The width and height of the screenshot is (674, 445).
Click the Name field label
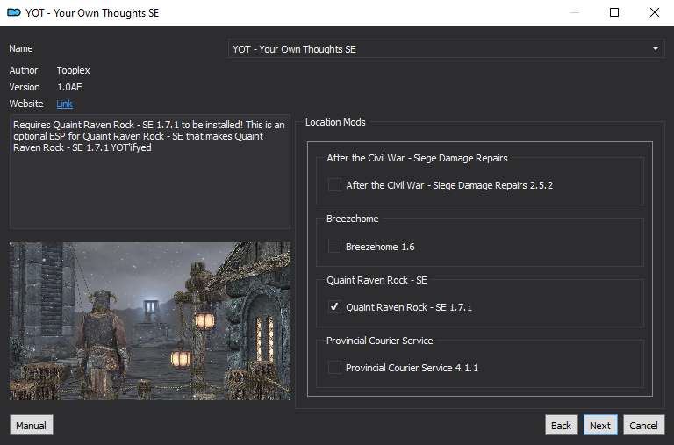pos(21,48)
